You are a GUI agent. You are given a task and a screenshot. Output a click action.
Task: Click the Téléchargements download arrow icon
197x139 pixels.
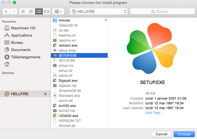[x=7, y=57]
